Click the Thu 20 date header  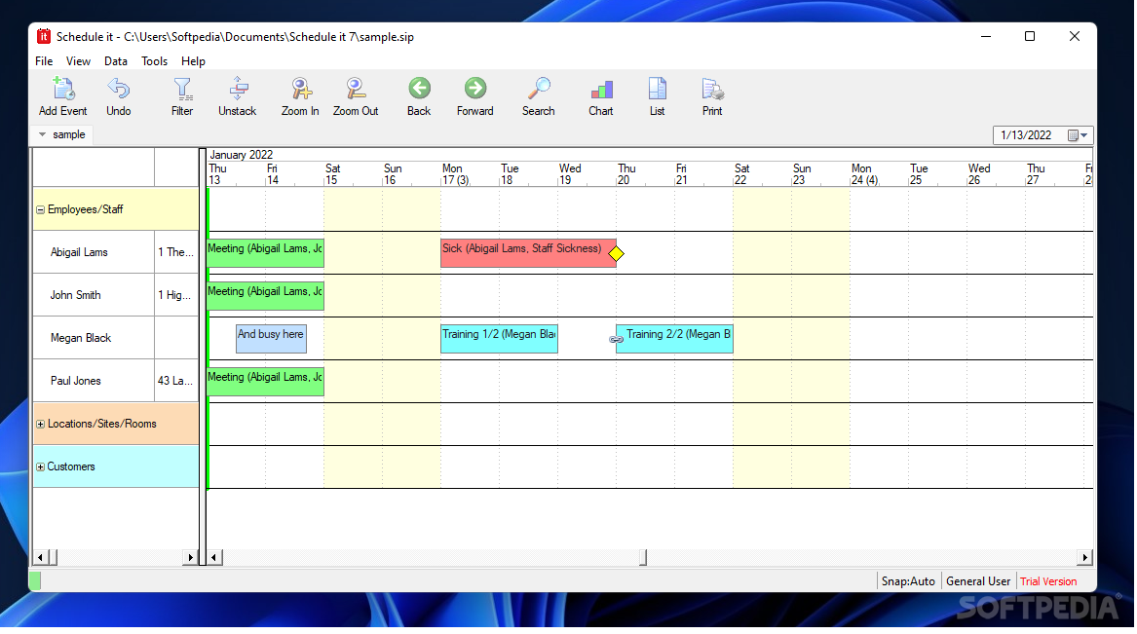[626, 174]
